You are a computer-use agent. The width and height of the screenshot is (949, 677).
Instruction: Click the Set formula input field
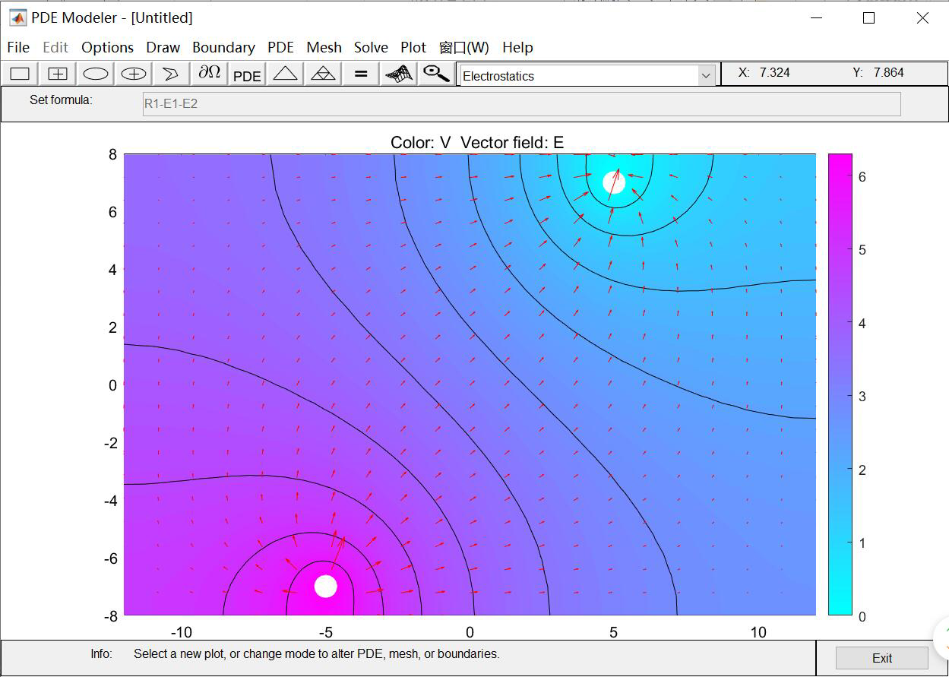click(x=521, y=104)
